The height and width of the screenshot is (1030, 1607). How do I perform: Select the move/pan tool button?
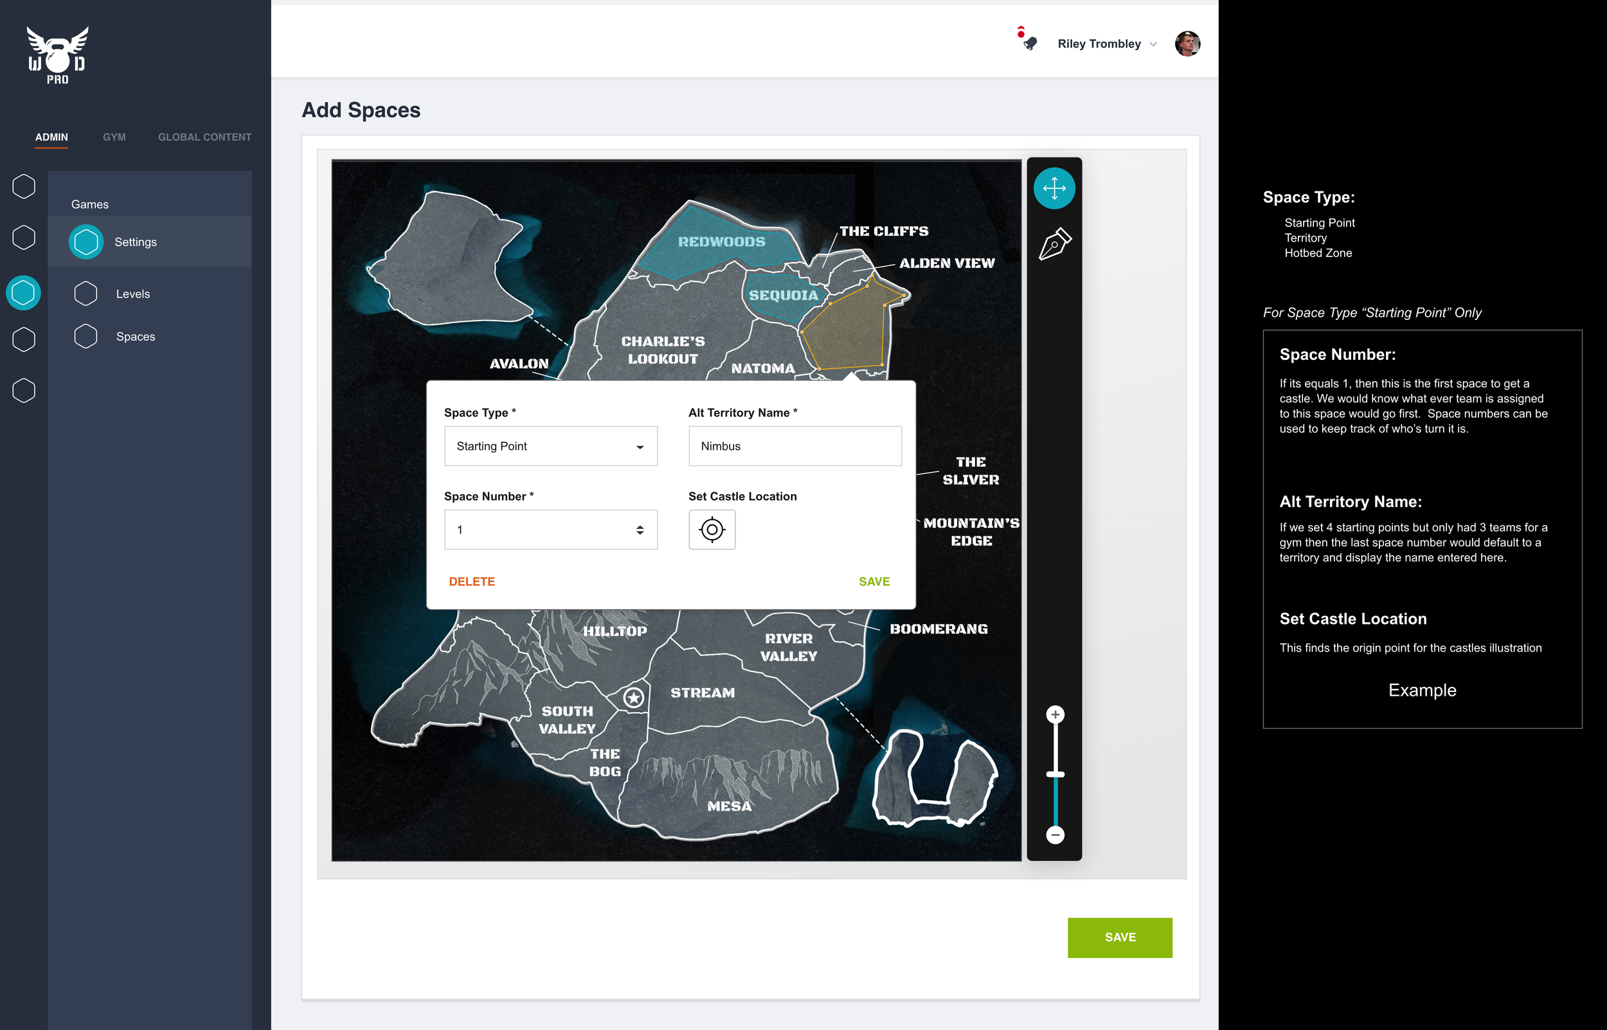(x=1054, y=188)
